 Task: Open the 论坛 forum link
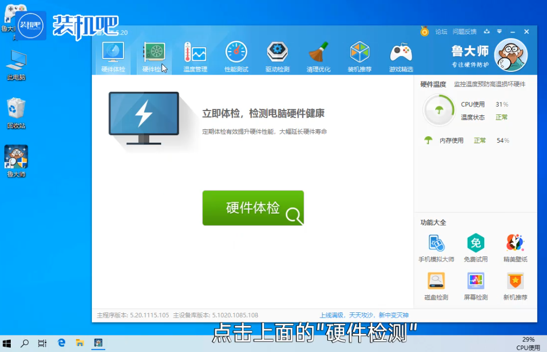[x=441, y=32]
